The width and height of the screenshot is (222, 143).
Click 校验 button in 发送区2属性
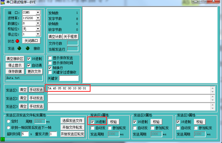pos(156,122)
